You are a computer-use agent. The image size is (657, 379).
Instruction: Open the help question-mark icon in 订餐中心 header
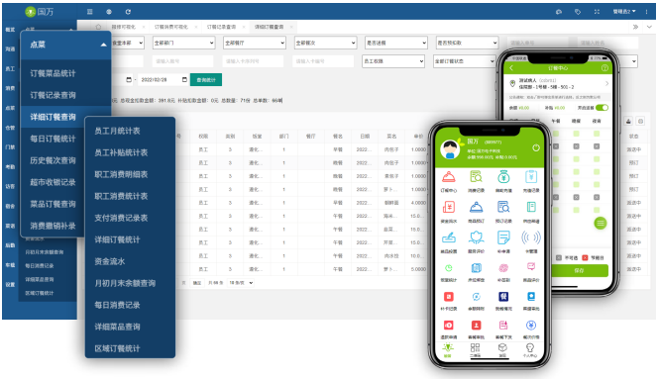604,67
